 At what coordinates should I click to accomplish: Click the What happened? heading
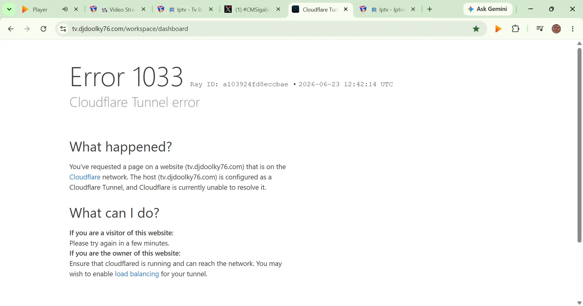pyautogui.click(x=121, y=147)
